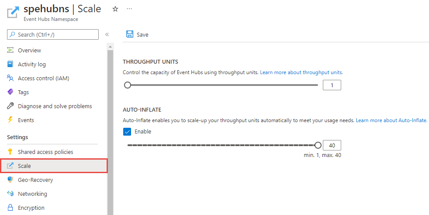Image resolution: width=429 pixels, height=215 pixels.
Task: Open the more options ellipsis
Action: [x=129, y=9]
